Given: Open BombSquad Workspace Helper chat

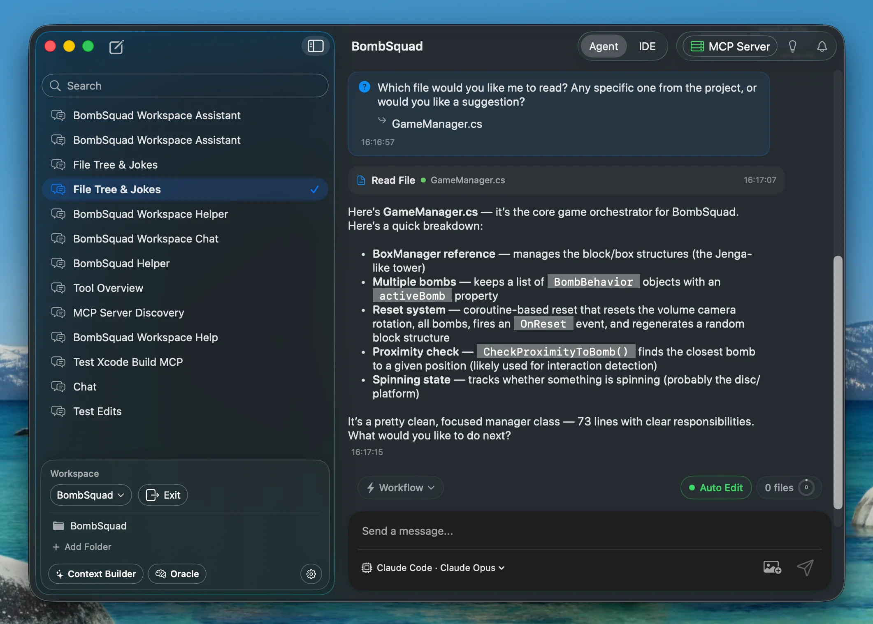Looking at the screenshot, I should 185,214.
